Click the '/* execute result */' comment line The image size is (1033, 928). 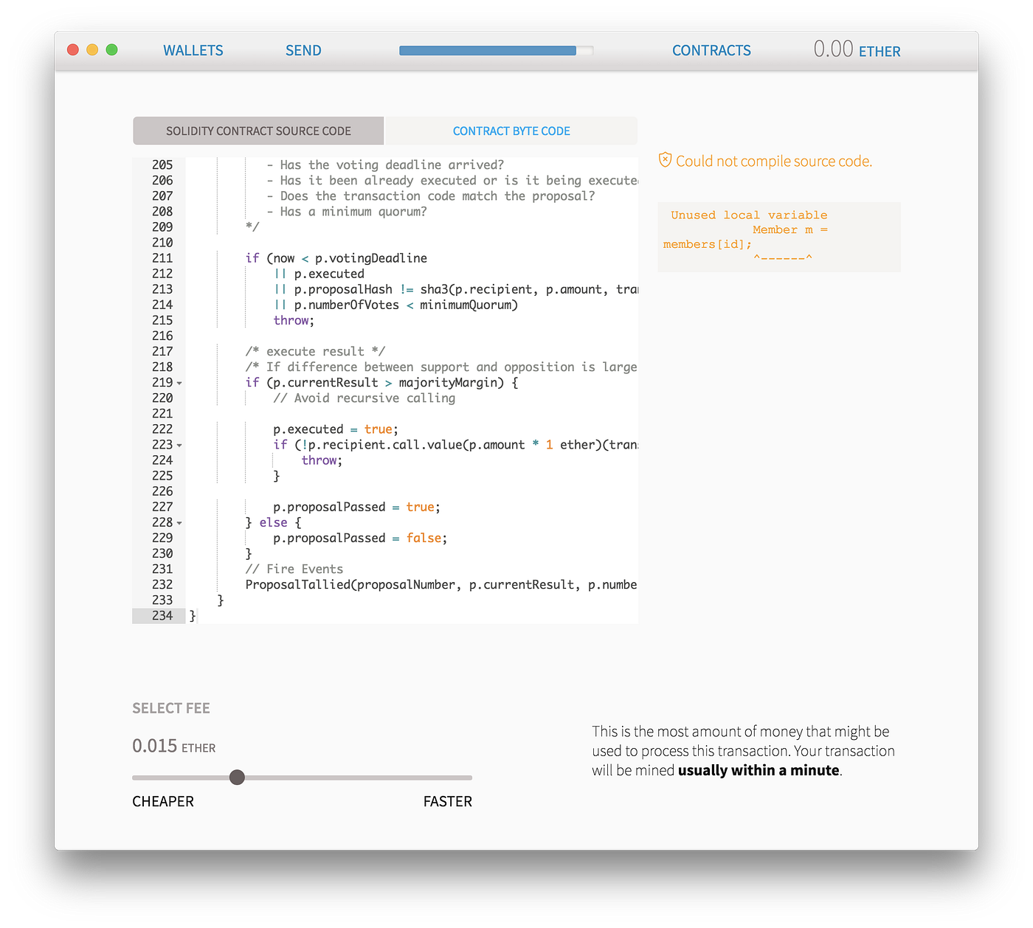click(315, 352)
